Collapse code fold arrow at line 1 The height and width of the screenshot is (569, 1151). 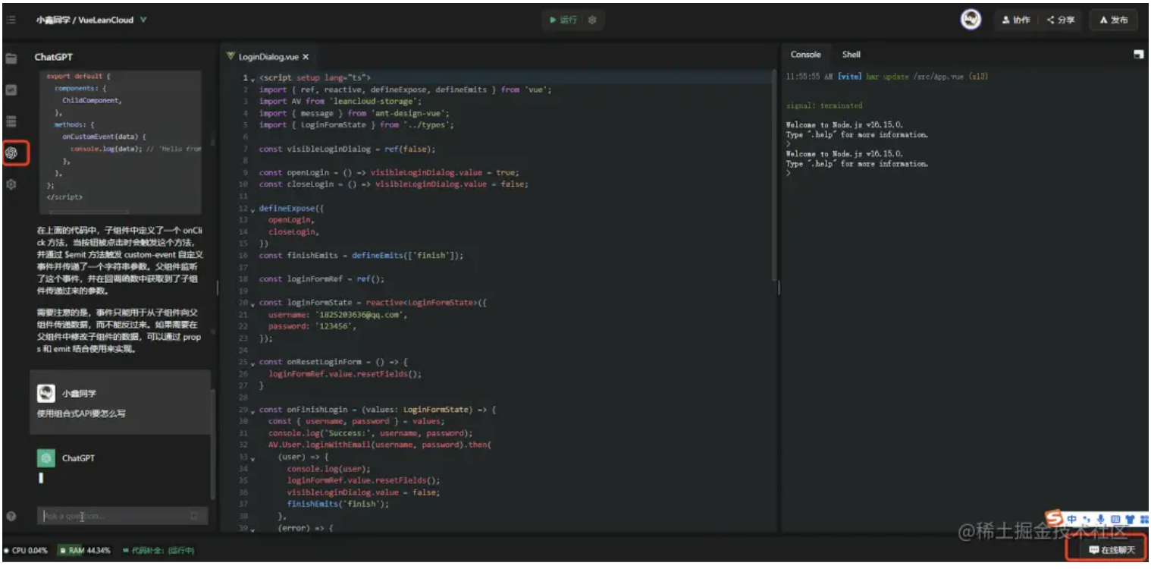[x=253, y=78]
